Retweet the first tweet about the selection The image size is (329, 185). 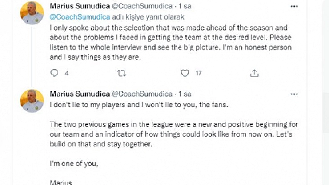[120, 73]
